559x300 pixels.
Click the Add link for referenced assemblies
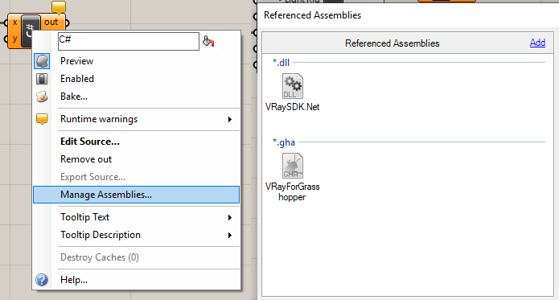pyautogui.click(x=537, y=43)
